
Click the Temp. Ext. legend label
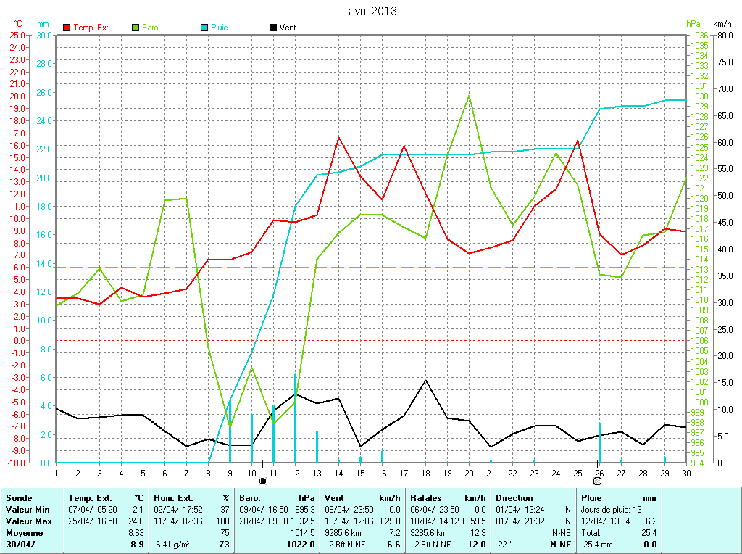tap(92, 28)
